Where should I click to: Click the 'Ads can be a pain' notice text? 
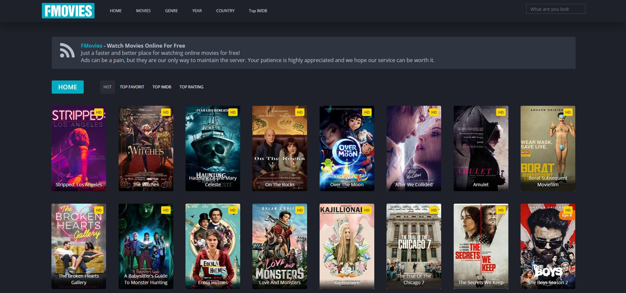click(258, 60)
